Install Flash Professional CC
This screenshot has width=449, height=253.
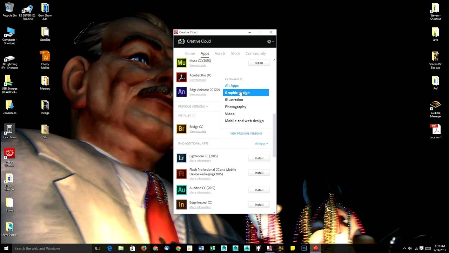coord(259,173)
